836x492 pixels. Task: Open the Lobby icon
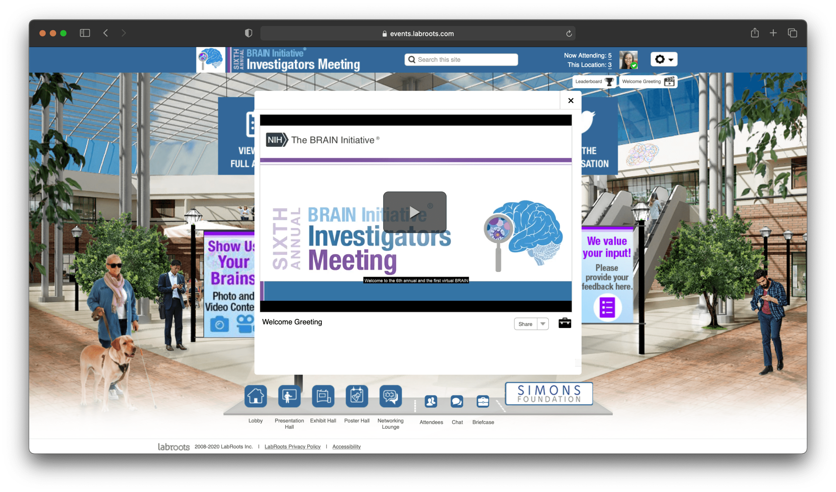(x=255, y=396)
